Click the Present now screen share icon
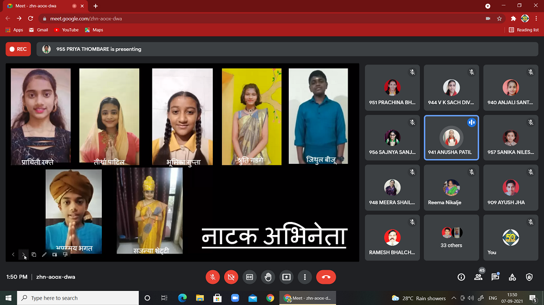544x305 pixels. pos(286,277)
